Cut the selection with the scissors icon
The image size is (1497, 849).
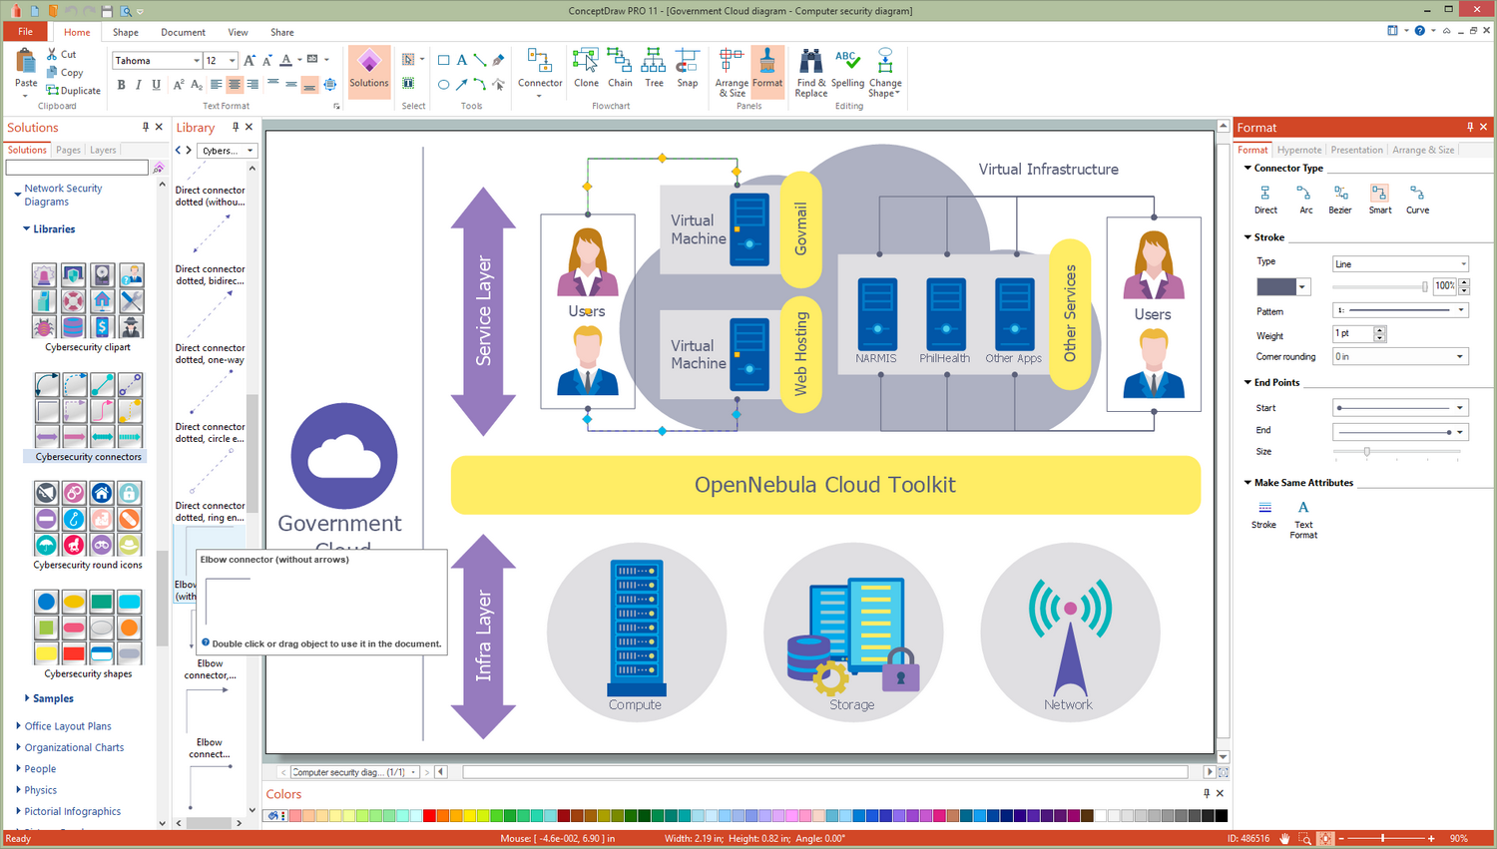(x=62, y=55)
